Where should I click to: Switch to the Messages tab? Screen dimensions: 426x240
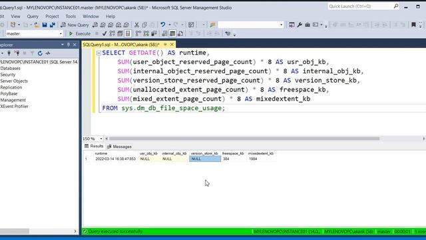(119, 147)
